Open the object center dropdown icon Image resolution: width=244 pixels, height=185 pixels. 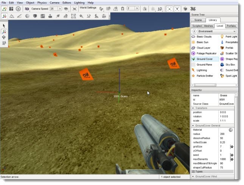coord(153,9)
